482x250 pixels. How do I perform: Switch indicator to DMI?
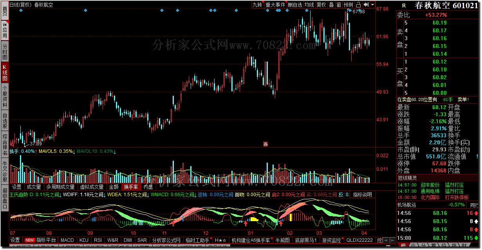(128, 240)
